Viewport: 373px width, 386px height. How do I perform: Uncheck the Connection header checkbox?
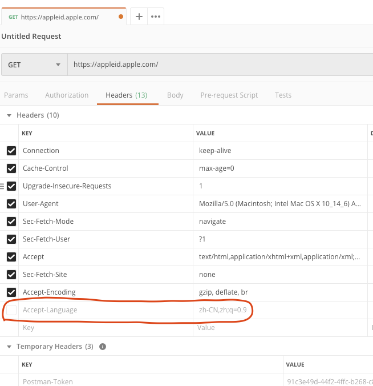(11, 151)
